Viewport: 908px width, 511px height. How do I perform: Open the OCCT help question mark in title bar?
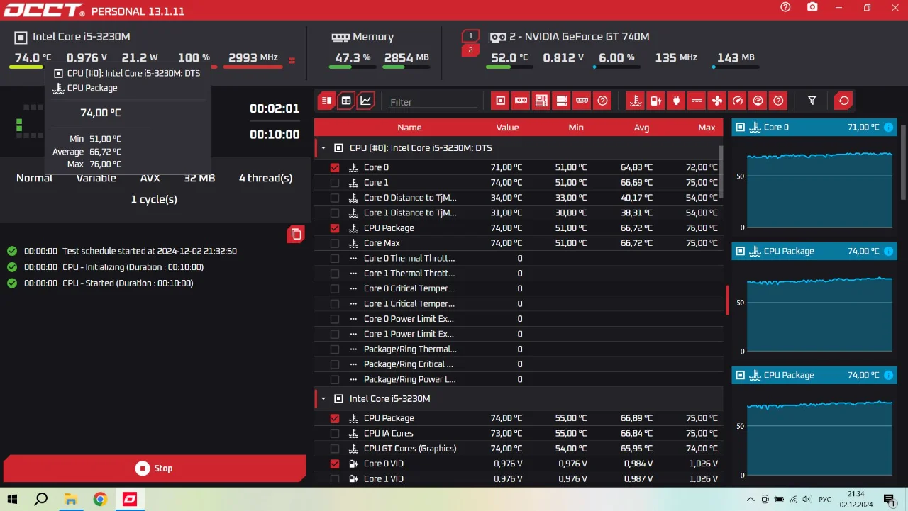[x=785, y=7]
